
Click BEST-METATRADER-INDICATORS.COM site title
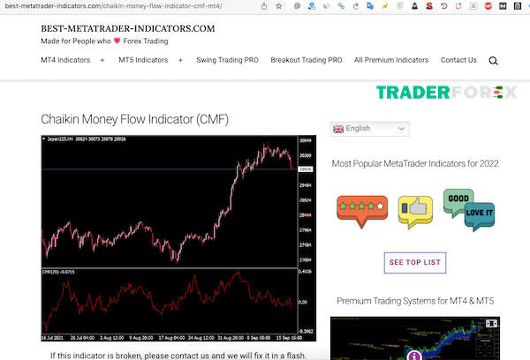pyautogui.click(x=128, y=28)
